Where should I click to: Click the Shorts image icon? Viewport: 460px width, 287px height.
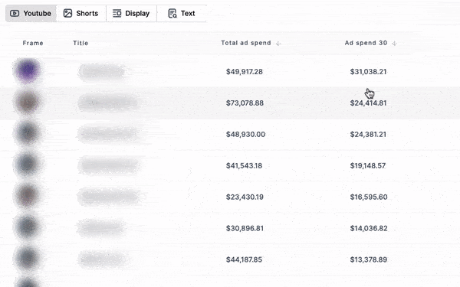pos(67,14)
